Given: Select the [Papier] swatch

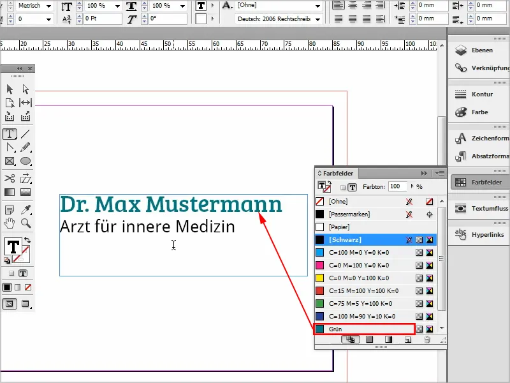Looking at the screenshot, I should coord(375,227).
